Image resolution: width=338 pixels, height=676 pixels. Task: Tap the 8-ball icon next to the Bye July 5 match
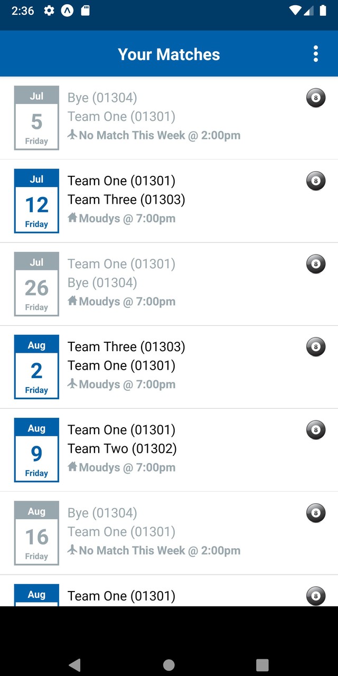(315, 98)
